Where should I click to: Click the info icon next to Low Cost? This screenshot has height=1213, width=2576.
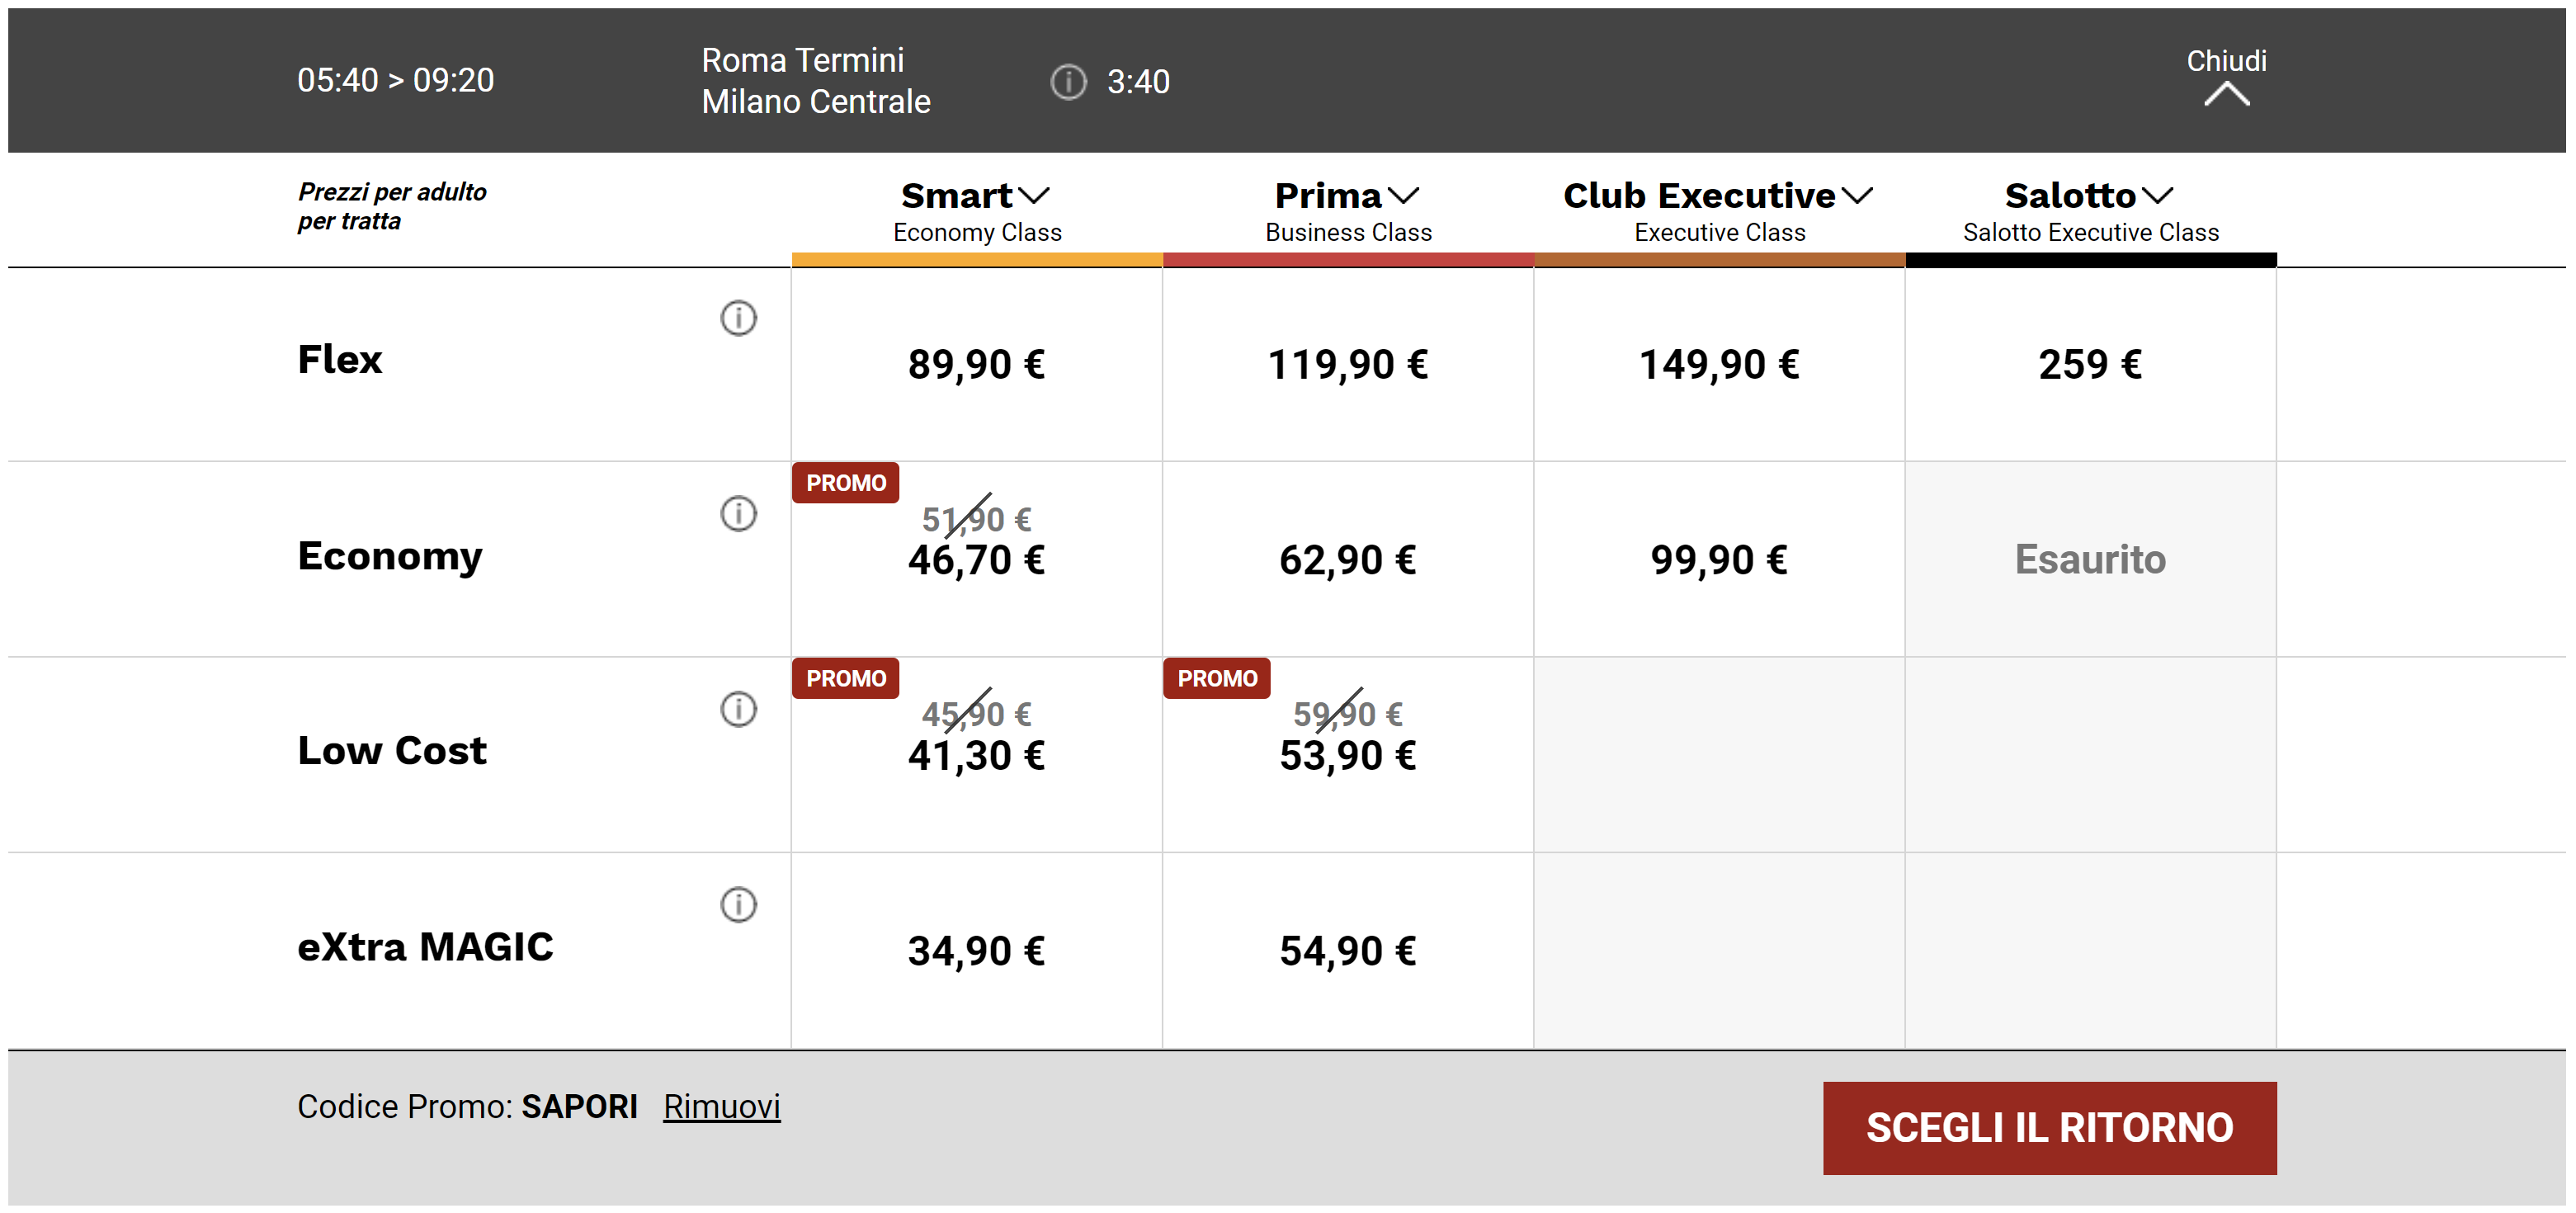tap(738, 709)
